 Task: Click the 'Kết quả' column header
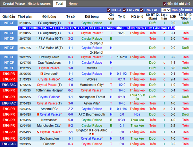click(x=111, y=17)
